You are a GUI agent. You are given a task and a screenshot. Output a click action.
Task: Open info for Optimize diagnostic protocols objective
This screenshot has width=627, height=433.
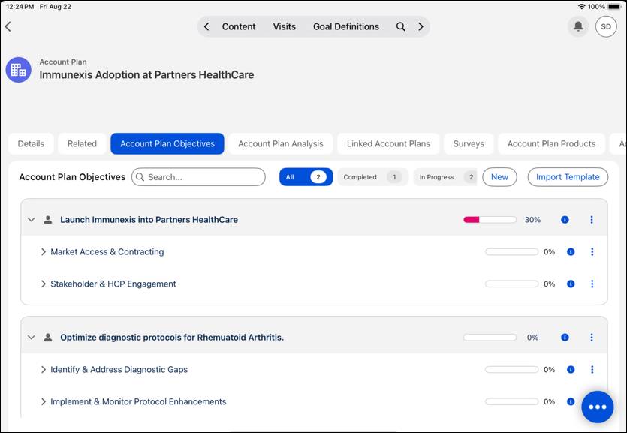pyautogui.click(x=565, y=338)
